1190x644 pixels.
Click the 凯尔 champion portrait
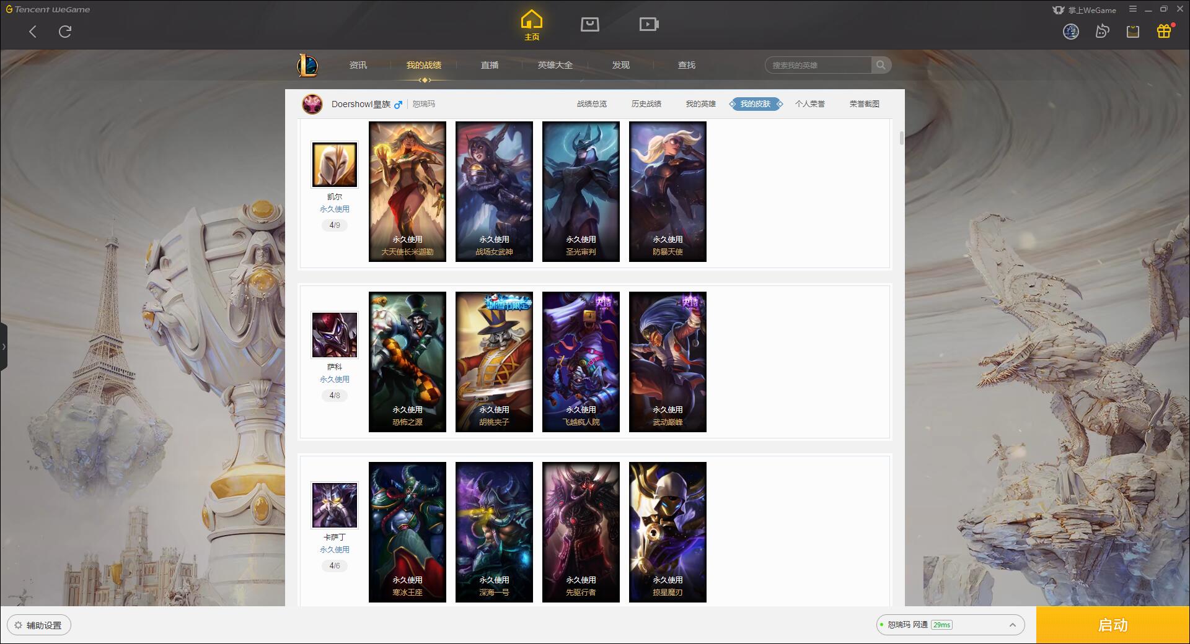[335, 165]
